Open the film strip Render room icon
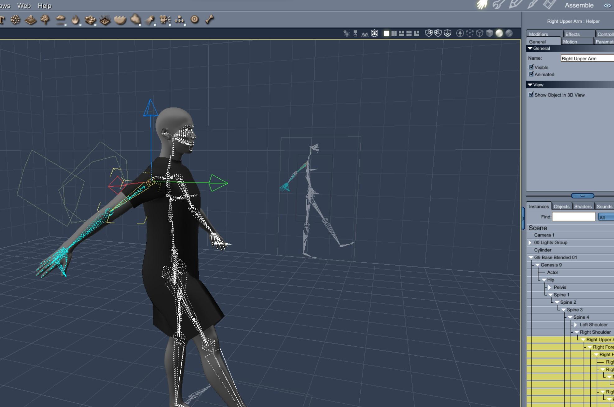 (x=549, y=5)
